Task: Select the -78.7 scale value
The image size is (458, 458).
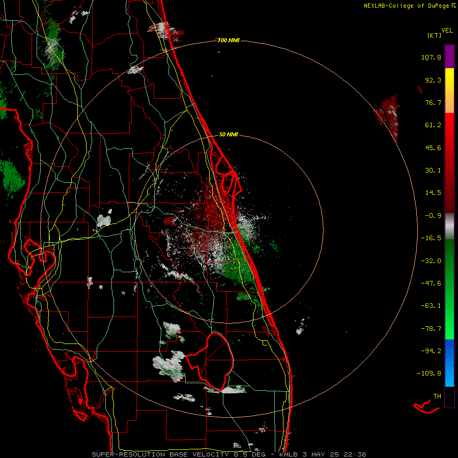Action: 431,329
